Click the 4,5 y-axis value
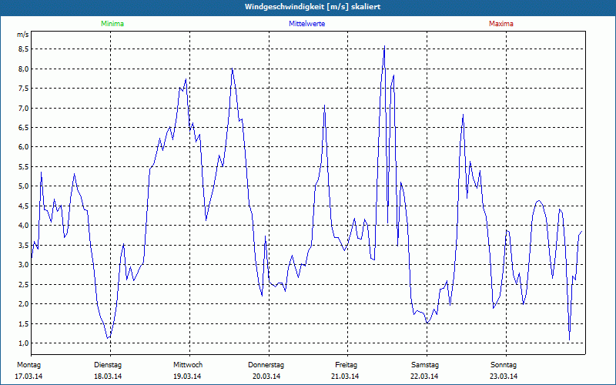Image resolution: width=616 pixels, height=385 pixels. (x=24, y=206)
